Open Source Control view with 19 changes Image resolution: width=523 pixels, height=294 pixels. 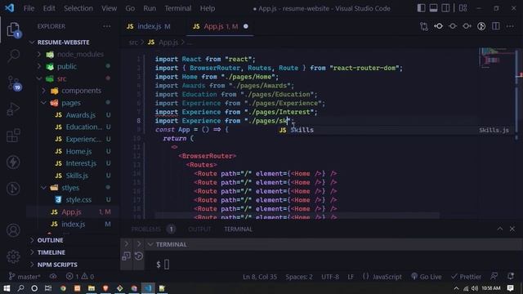tap(14, 83)
